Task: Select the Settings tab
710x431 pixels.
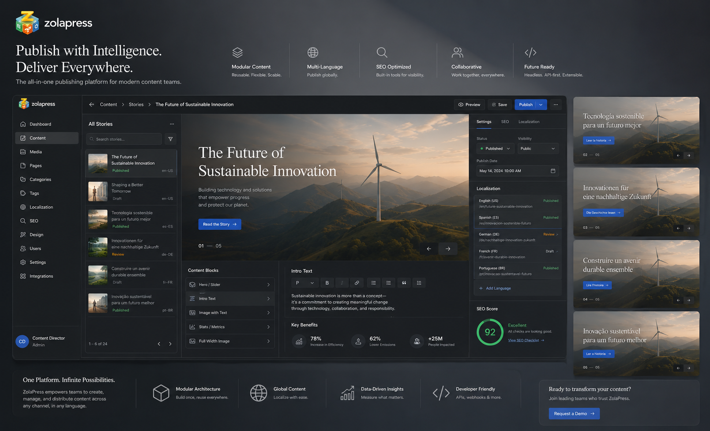Action: pyautogui.click(x=484, y=122)
